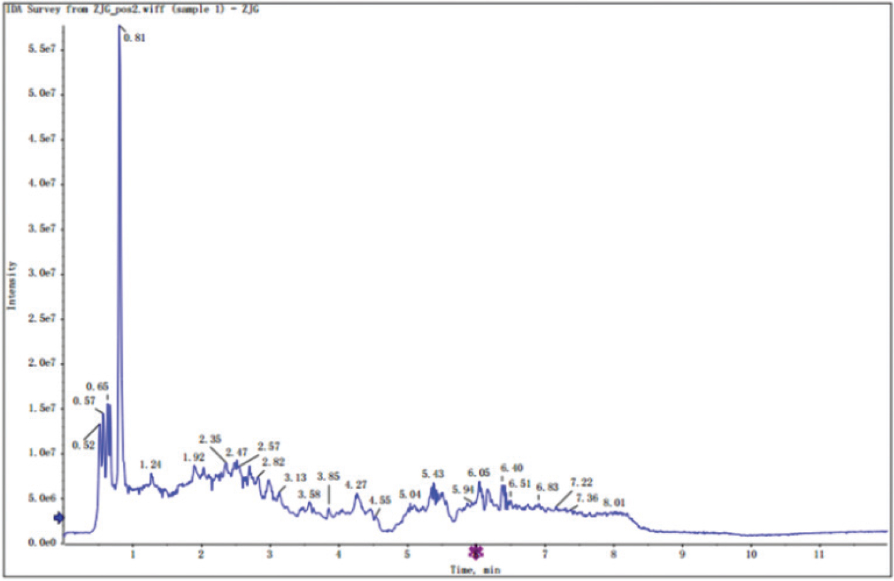Pick the peak labeled 5.43

click(433, 474)
